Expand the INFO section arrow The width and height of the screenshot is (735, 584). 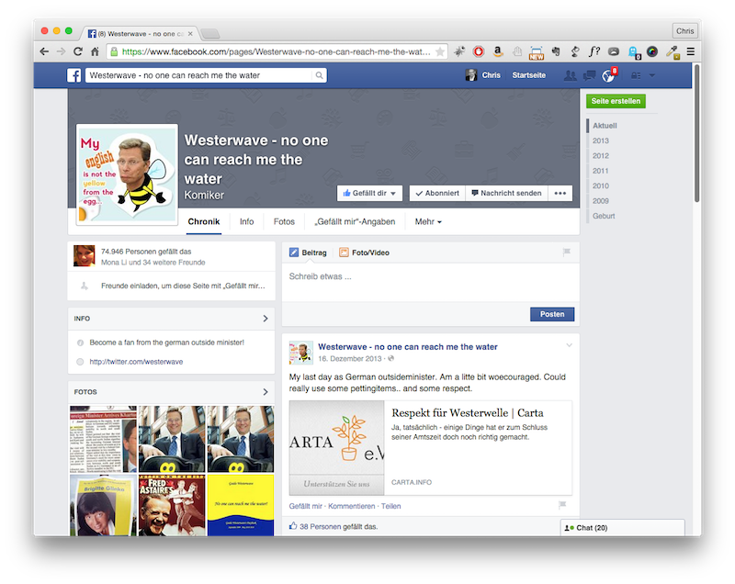point(265,319)
